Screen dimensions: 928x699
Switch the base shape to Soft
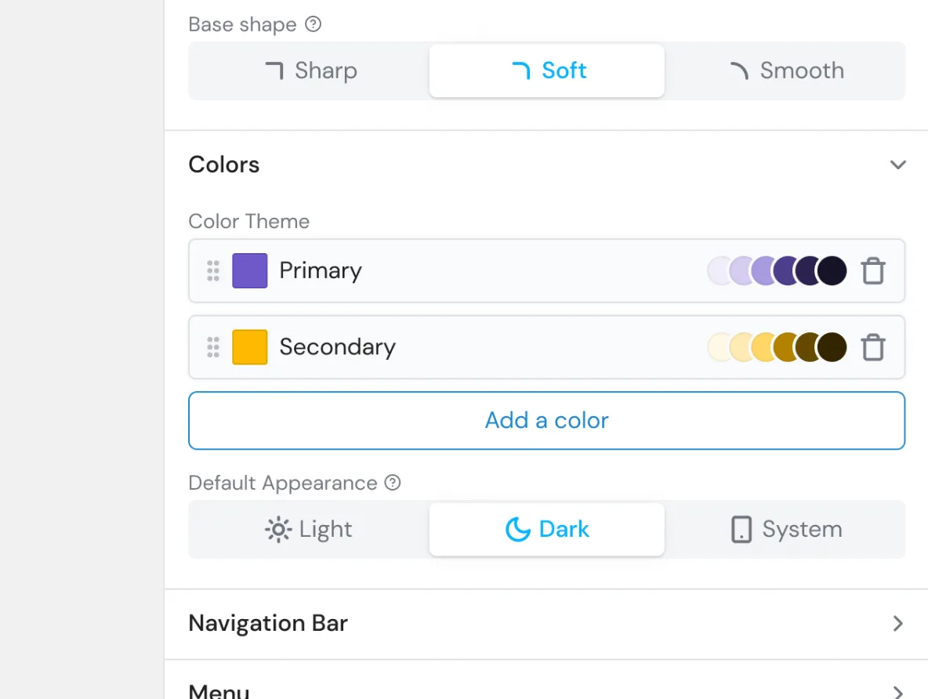pos(546,71)
